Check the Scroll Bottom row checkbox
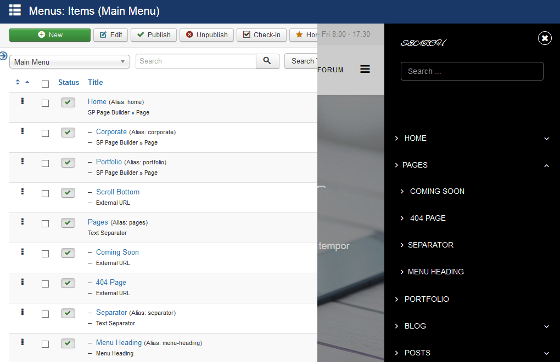 click(x=46, y=193)
